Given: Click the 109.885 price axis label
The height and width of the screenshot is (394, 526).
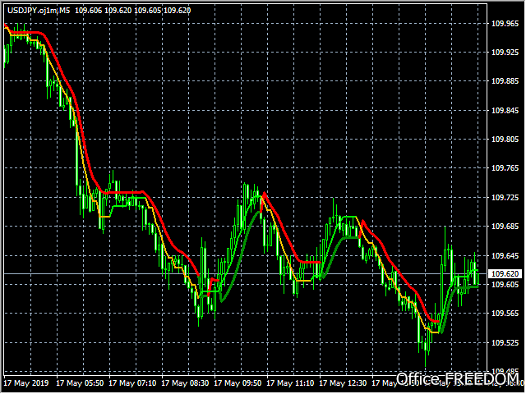Looking at the screenshot, I should click(505, 81).
